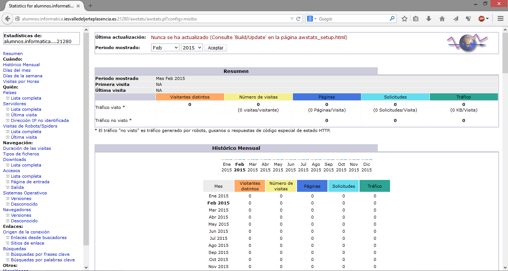This screenshot has width=508, height=271.
Task: Open the Dirección IP no identificada link
Action: 39,120
